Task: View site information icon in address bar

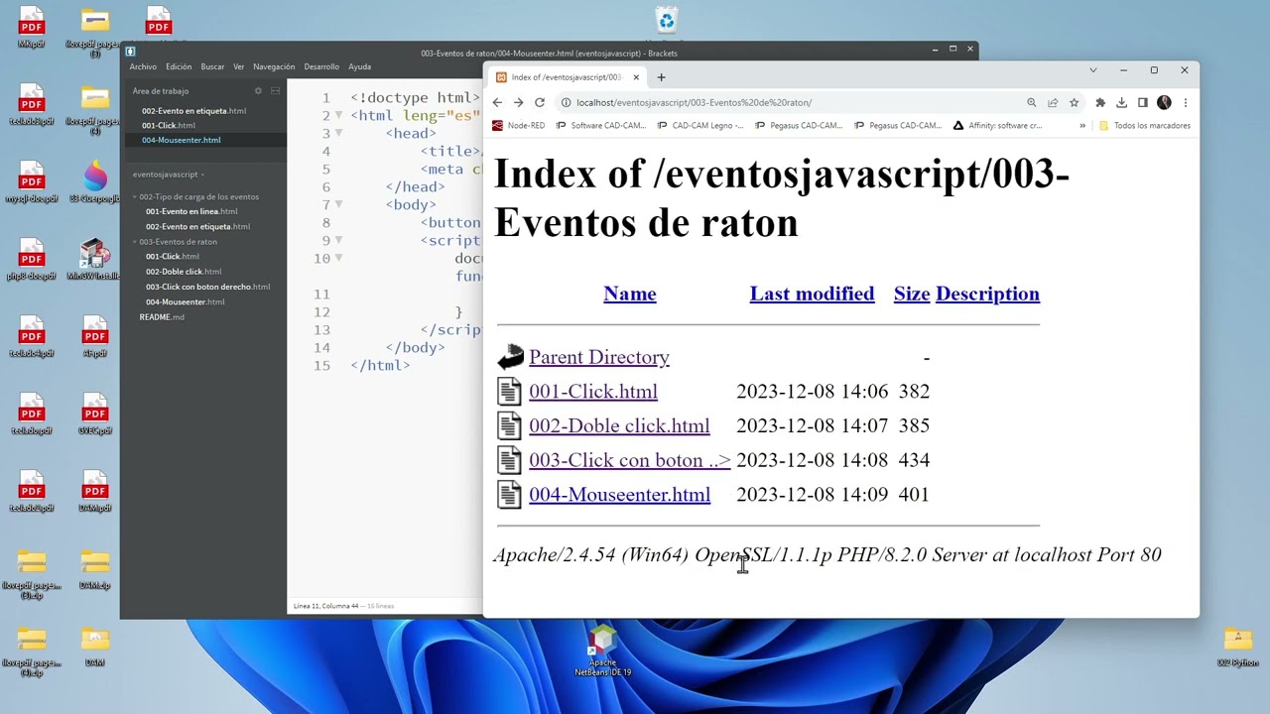Action: pyautogui.click(x=566, y=102)
